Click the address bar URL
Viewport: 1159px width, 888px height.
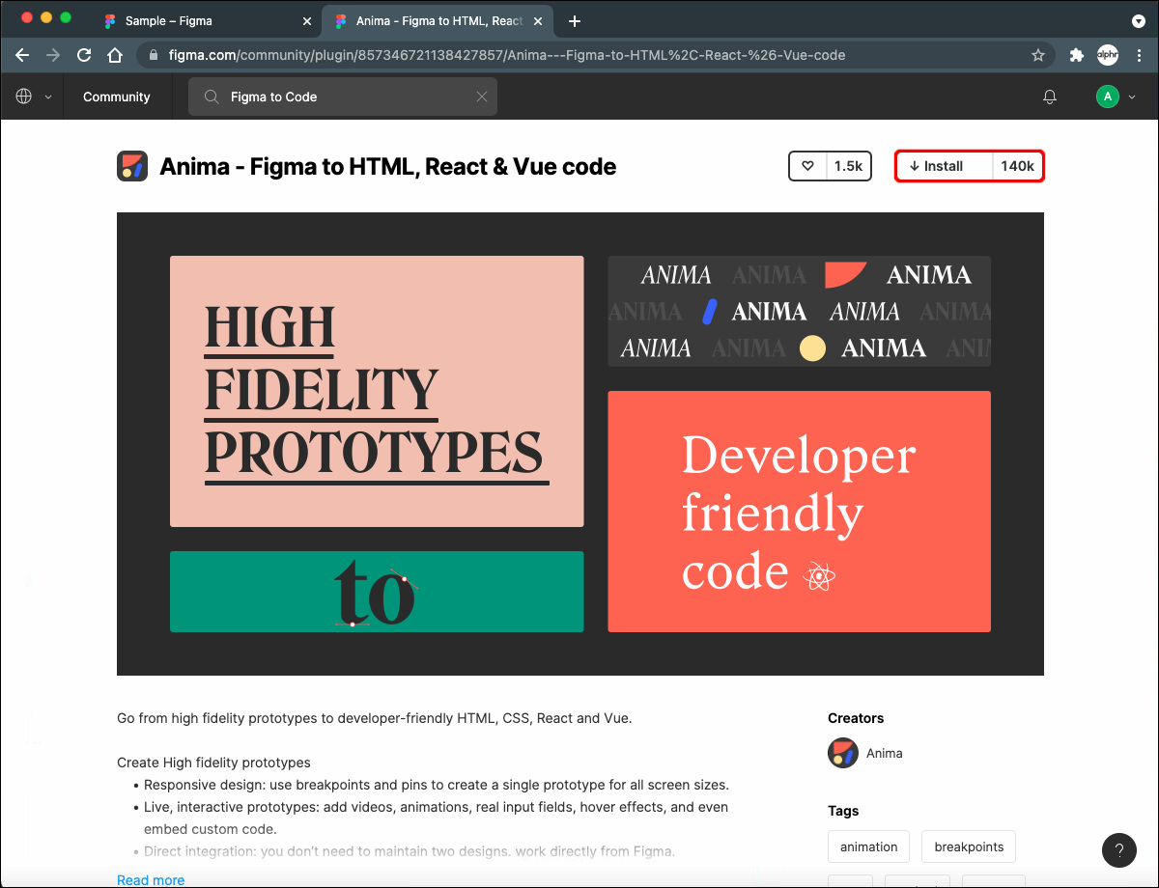[x=507, y=55]
